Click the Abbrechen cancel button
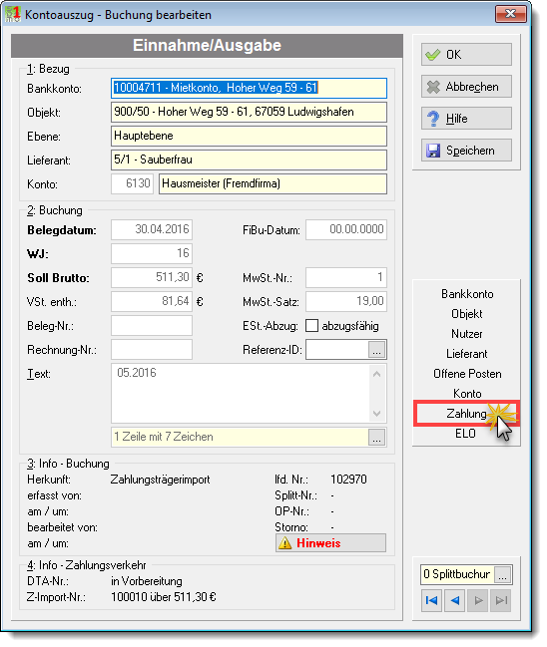The height and width of the screenshot is (647, 547). [x=466, y=87]
